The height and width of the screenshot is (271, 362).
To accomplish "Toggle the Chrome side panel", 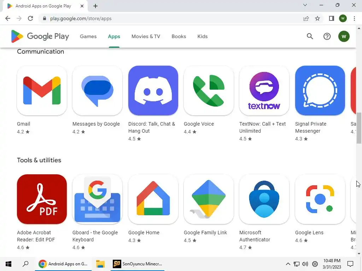I will (x=332, y=18).
